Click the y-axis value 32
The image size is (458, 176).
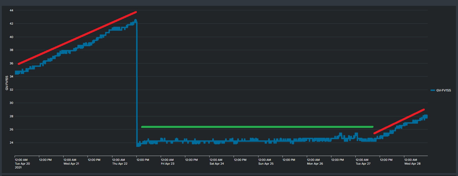click(x=11, y=90)
